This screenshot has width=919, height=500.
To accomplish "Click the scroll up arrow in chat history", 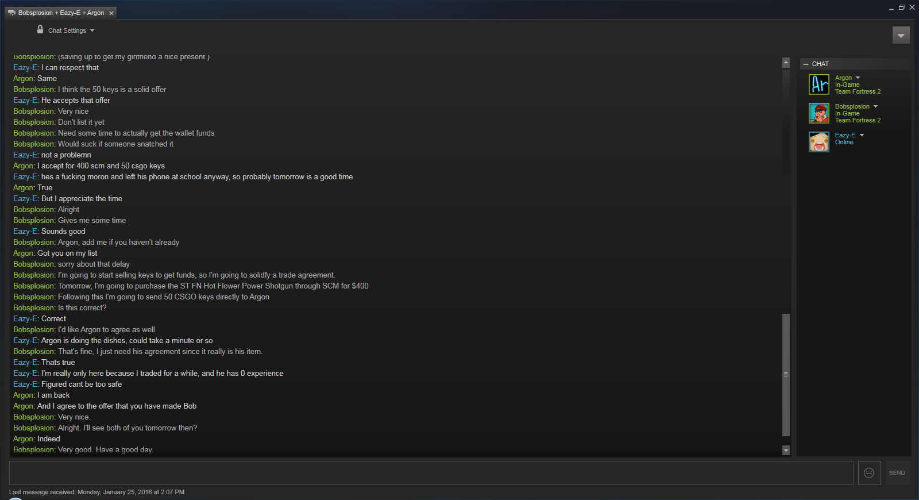I will 786,63.
